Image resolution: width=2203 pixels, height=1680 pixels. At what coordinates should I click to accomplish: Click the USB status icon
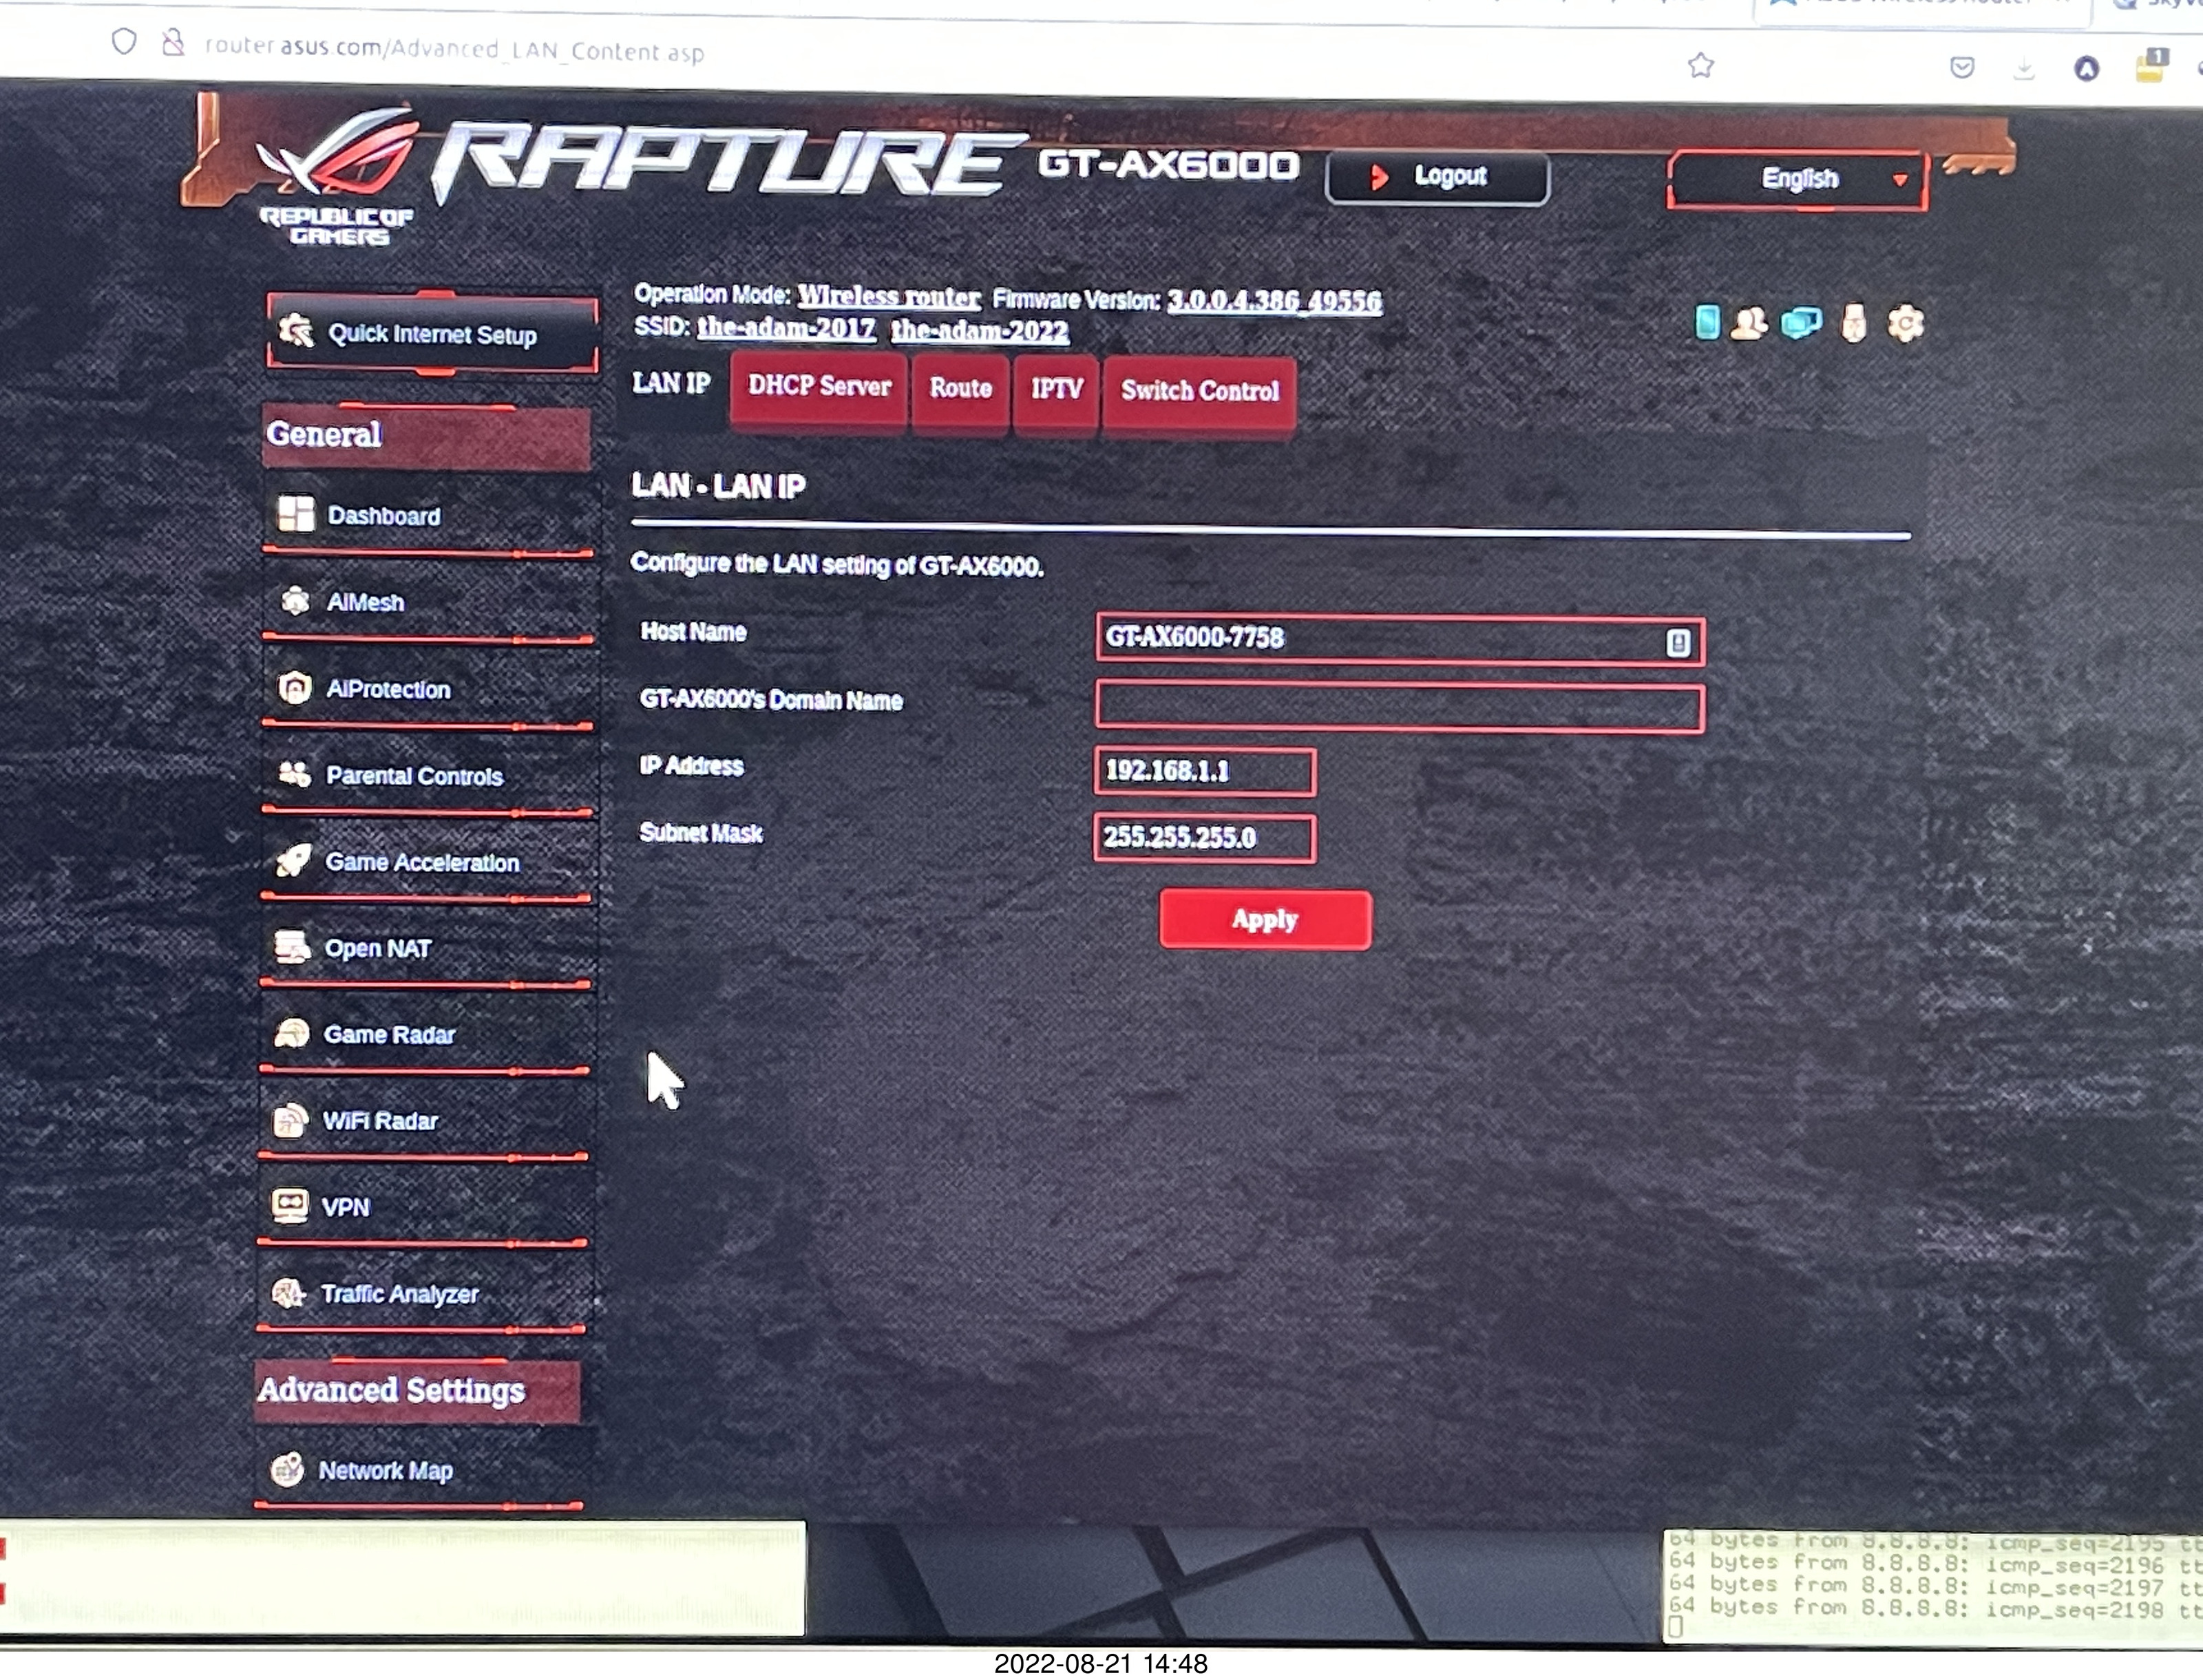tap(1854, 324)
